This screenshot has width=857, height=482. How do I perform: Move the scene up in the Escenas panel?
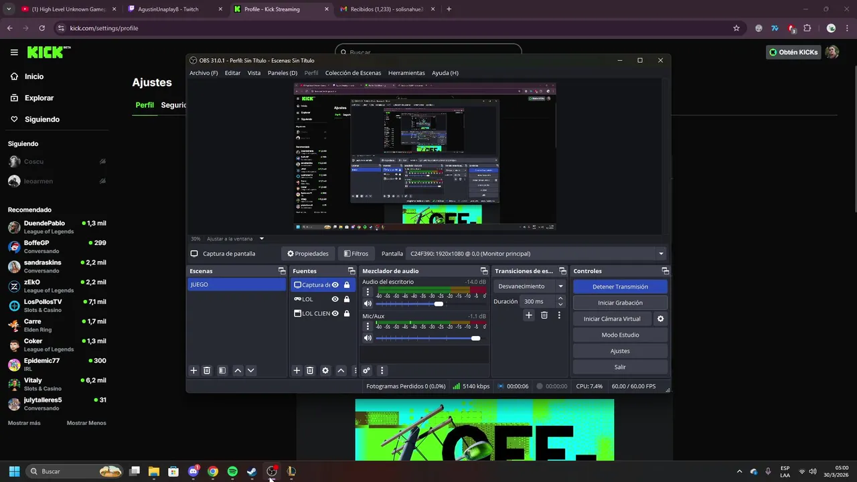click(x=238, y=370)
